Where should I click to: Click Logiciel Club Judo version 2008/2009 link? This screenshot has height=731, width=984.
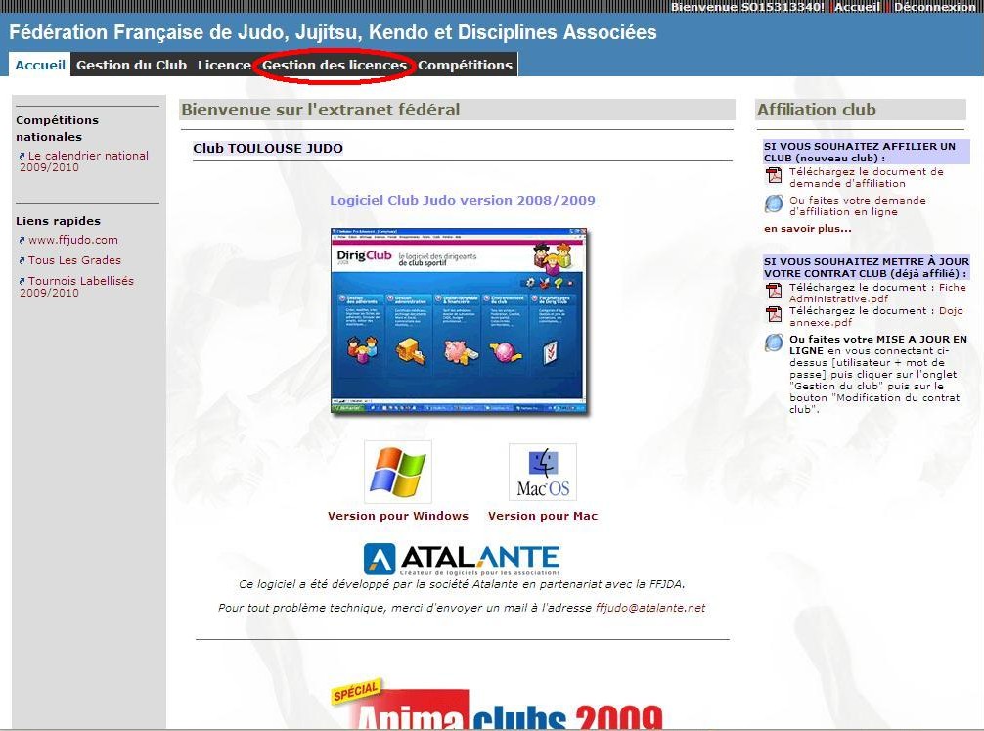(462, 201)
